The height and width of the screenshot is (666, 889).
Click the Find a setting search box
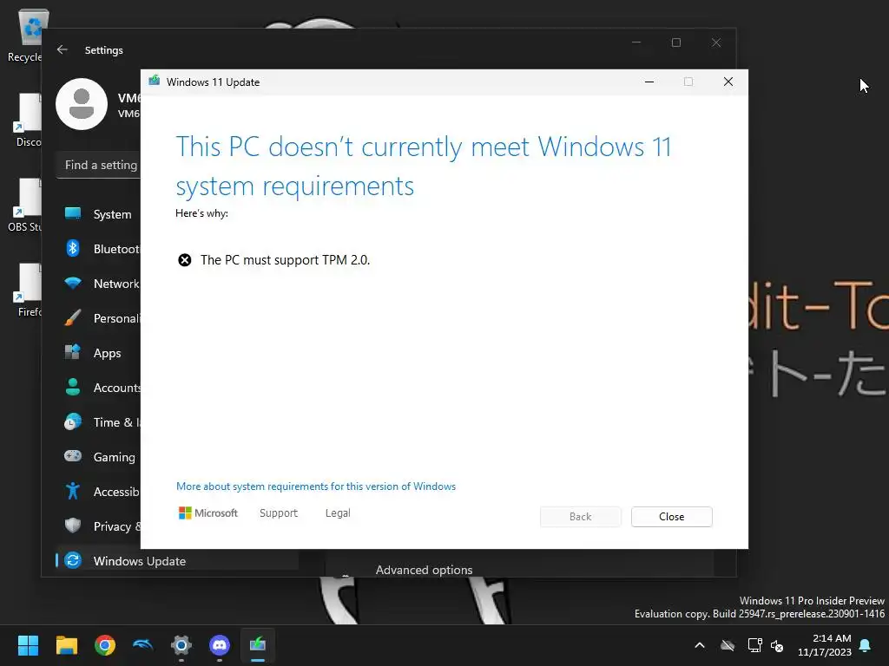pos(99,165)
